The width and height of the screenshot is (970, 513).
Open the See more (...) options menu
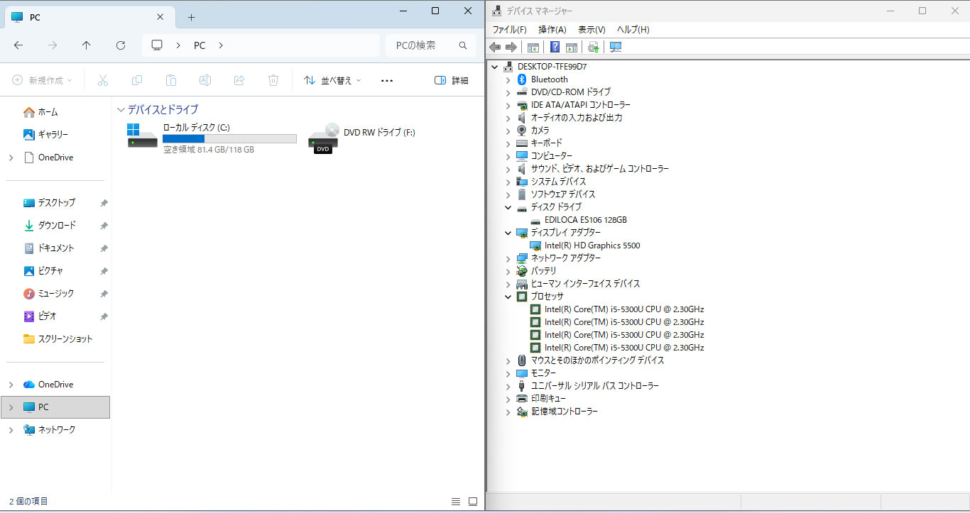[x=387, y=81]
